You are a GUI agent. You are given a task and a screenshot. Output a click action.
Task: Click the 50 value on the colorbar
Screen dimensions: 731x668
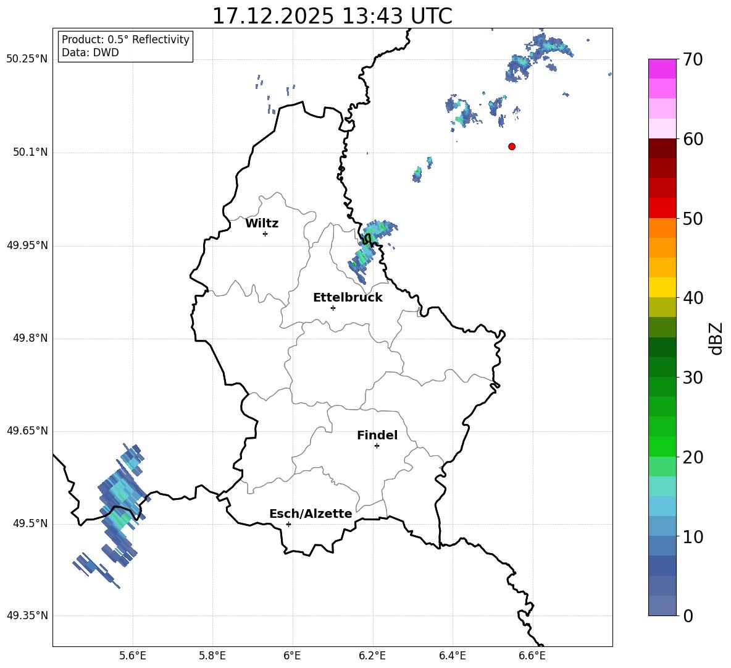point(693,218)
